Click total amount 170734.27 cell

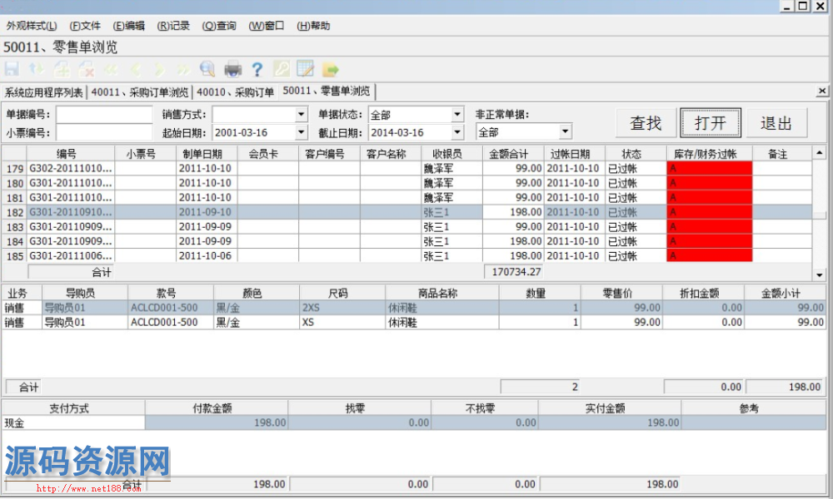point(513,271)
